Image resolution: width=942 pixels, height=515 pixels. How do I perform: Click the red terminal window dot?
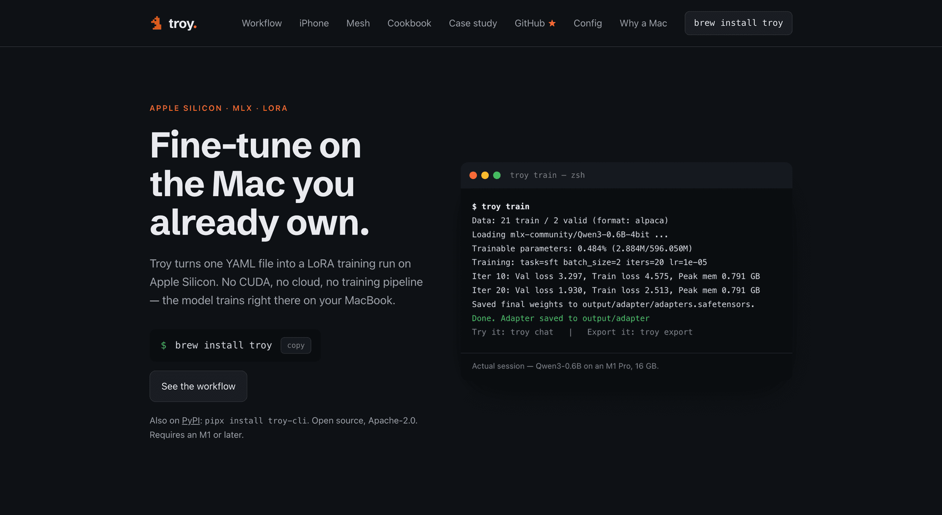pyautogui.click(x=473, y=175)
